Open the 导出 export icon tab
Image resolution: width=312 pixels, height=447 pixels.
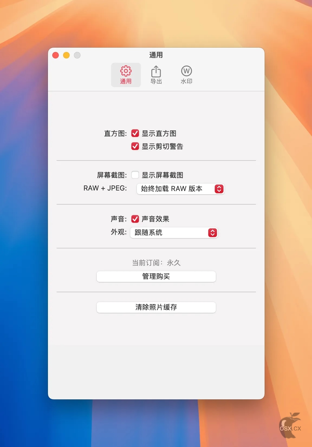pyautogui.click(x=156, y=75)
